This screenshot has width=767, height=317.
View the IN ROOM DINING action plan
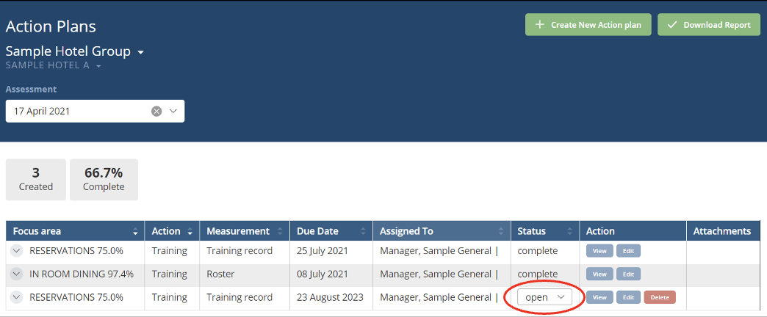[599, 274]
